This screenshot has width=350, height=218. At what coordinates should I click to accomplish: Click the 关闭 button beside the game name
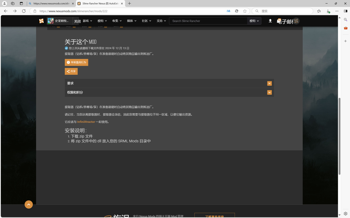coord(77,21)
